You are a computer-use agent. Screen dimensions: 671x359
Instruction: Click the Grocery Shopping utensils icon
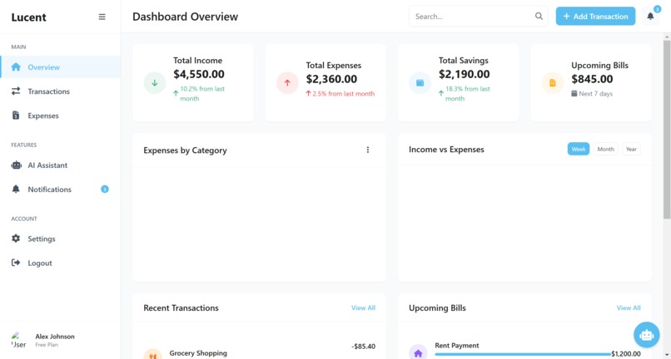153,355
